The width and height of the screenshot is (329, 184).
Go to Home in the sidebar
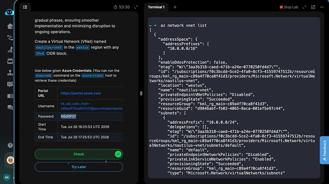(10, 26)
